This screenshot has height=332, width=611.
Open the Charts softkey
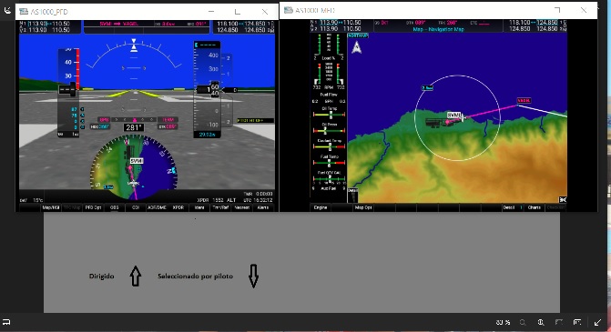point(535,207)
